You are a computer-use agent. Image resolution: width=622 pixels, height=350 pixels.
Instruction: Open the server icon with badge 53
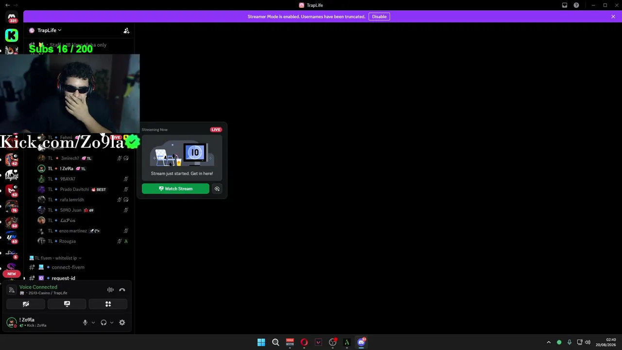coord(12,222)
